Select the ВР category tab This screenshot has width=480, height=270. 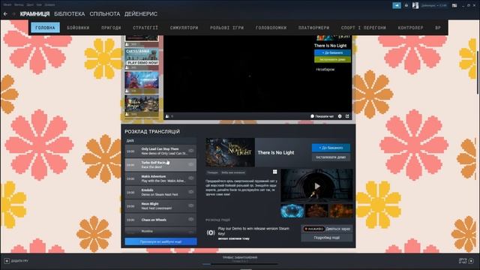click(x=438, y=28)
